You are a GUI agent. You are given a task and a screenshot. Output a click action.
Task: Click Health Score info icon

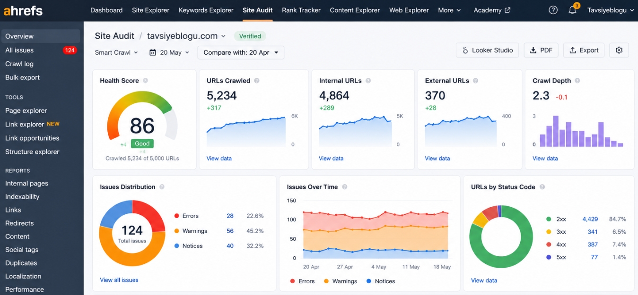click(146, 81)
